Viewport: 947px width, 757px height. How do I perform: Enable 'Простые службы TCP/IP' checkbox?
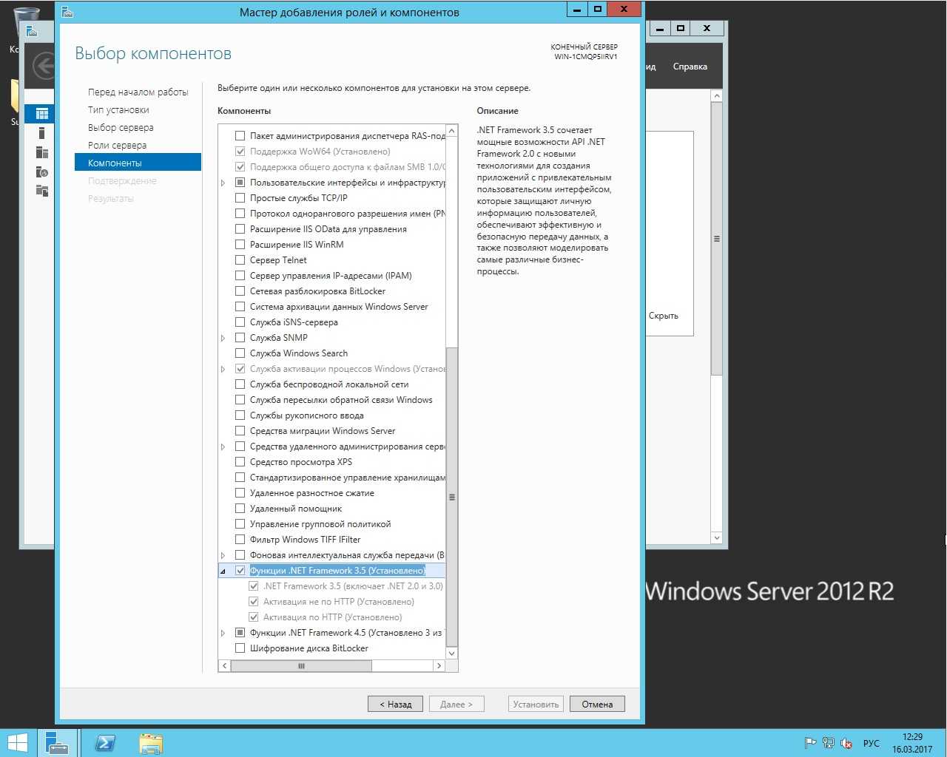click(x=240, y=198)
